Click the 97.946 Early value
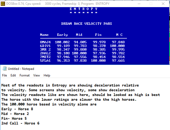This screenshot has width=170, height=130. [63, 57]
